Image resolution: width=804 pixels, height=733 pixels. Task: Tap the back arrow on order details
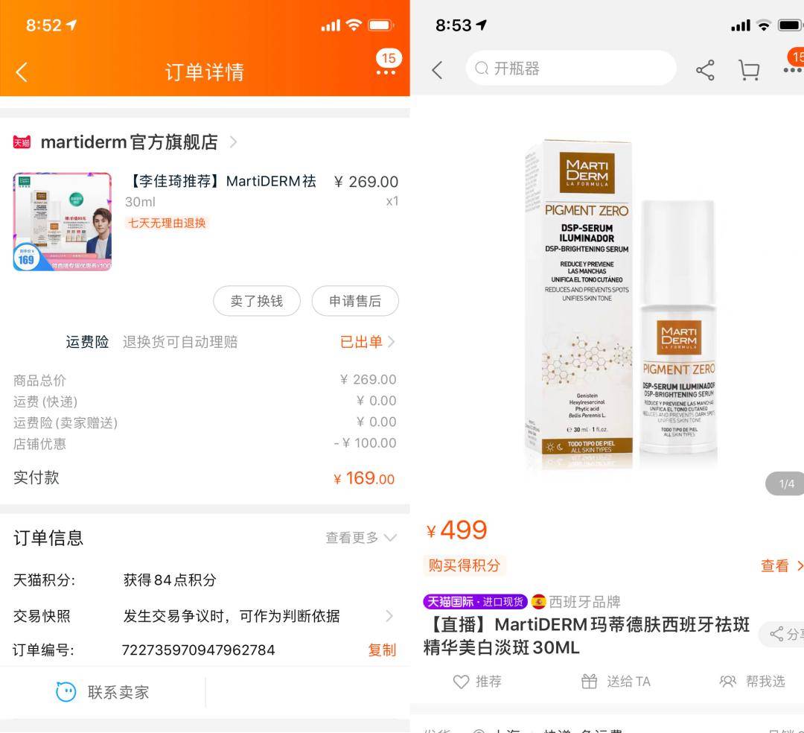22,72
